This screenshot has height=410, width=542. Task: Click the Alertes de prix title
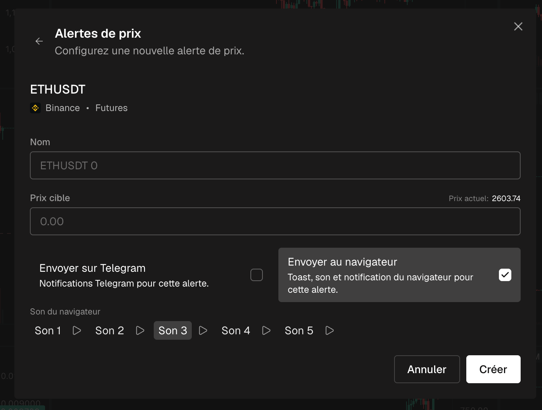(98, 33)
